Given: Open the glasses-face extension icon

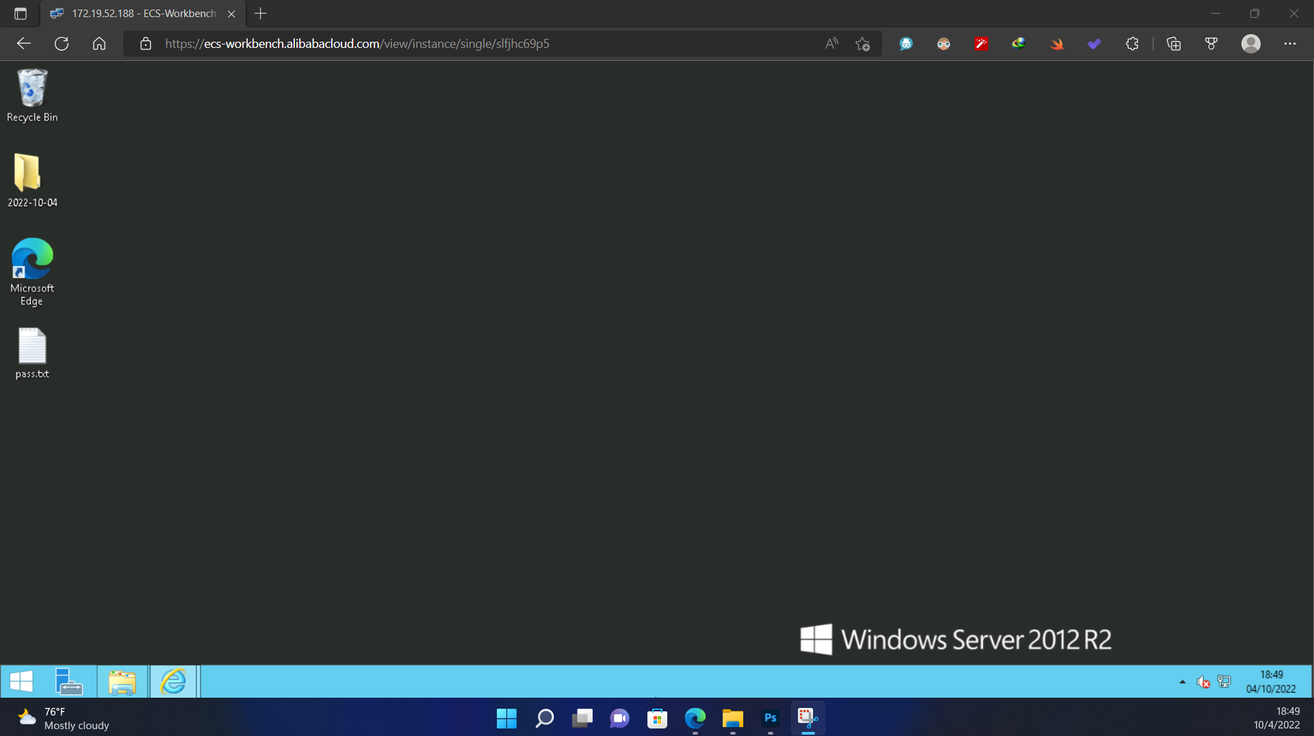Looking at the screenshot, I should (x=944, y=44).
